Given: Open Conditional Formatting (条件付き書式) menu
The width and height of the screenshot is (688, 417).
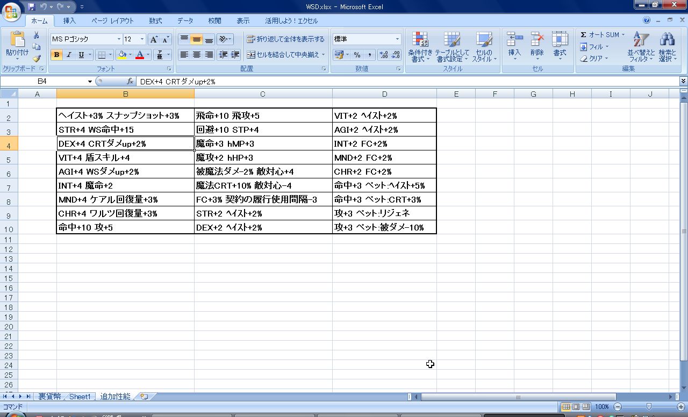Looking at the screenshot, I should 420,47.
